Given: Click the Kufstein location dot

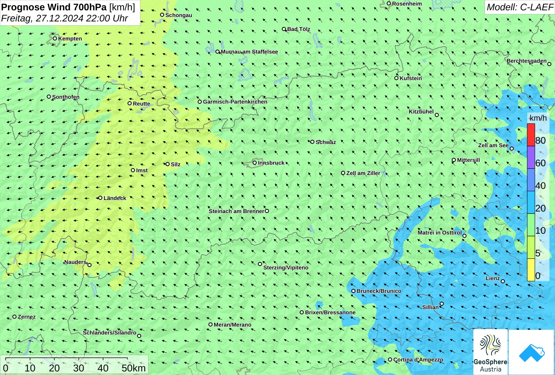Looking at the screenshot, I should point(396,78).
